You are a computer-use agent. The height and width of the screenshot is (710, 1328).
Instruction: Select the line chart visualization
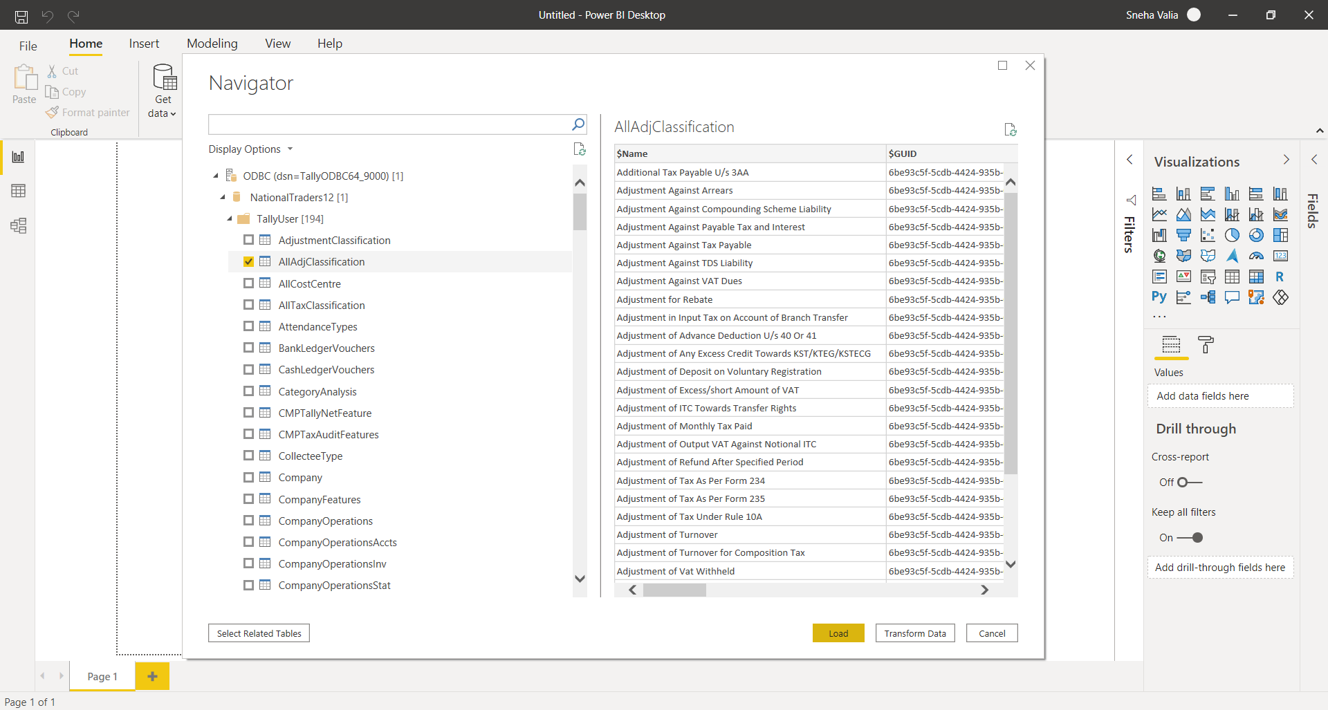click(x=1159, y=214)
